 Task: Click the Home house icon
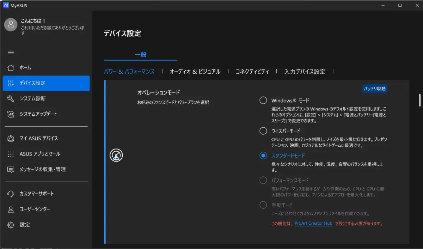point(11,67)
